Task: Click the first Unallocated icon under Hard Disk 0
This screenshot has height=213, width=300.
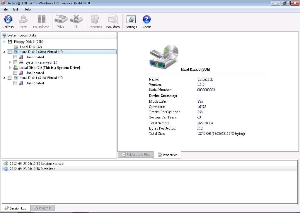Action: point(21,57)
